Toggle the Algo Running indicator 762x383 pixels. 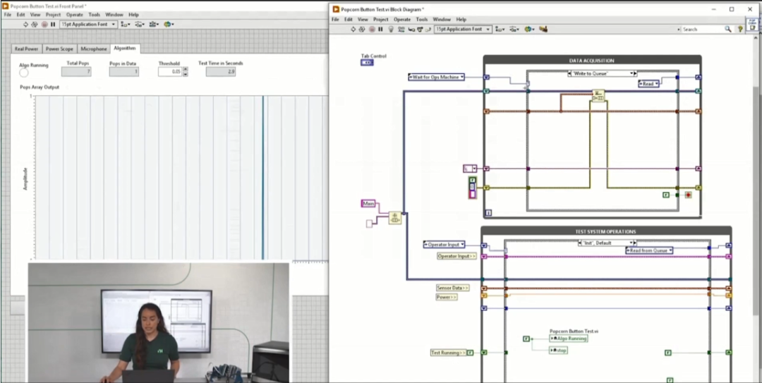point(24,72)
